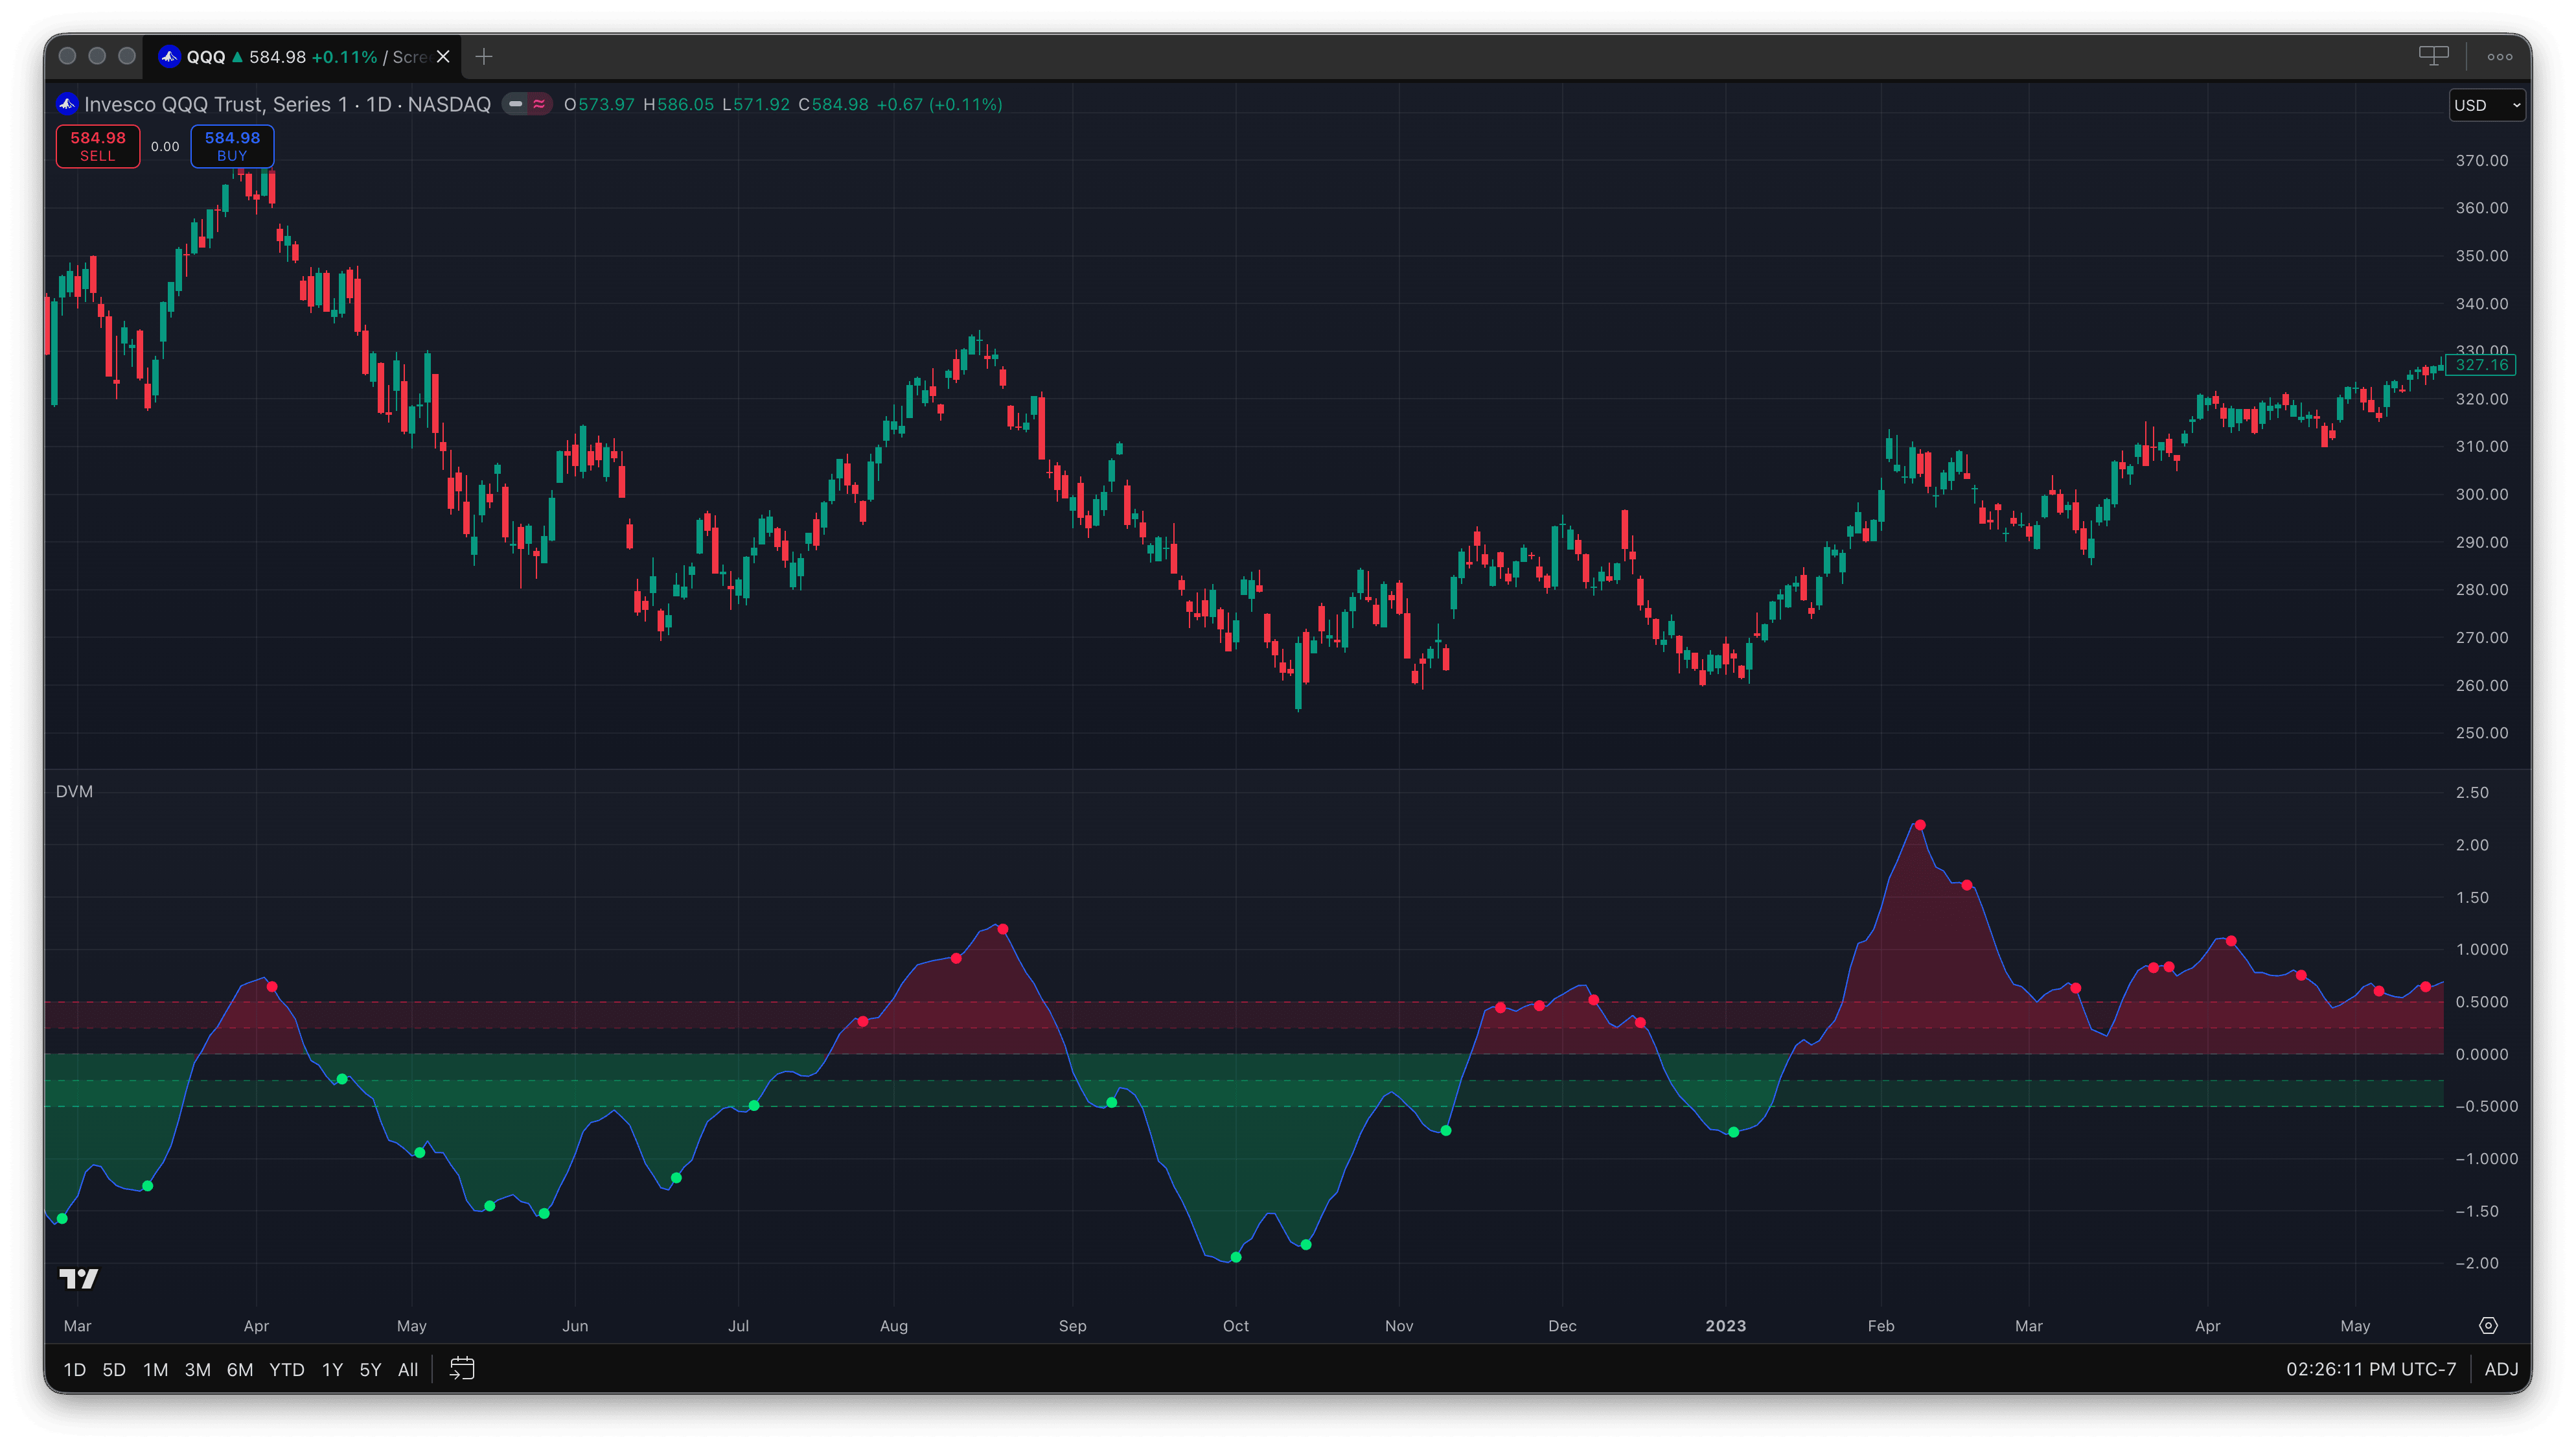This screenshot has height=1448, width=2576.
Task: Click the Aug label on time axis
Action: 894,1325
